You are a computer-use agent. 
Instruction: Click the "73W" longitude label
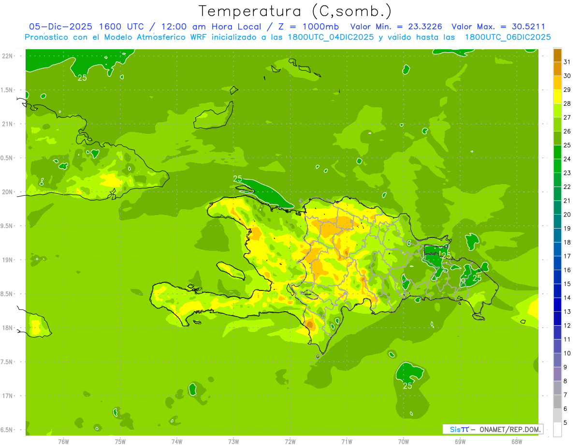(233, 441)
